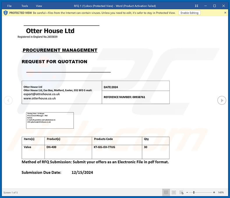The image size is (230, 198).
Task: Click the 'Method of RFQ Submission' line
Action: click(x=95, y=162)
